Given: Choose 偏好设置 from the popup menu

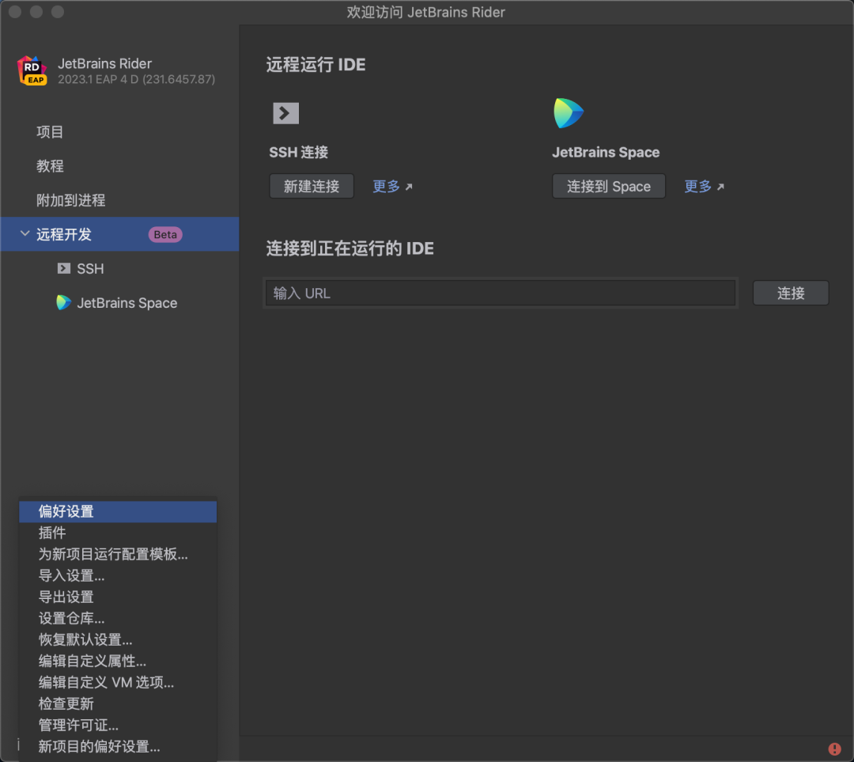Looking at the screenshot, I should [x=118, y=512].
